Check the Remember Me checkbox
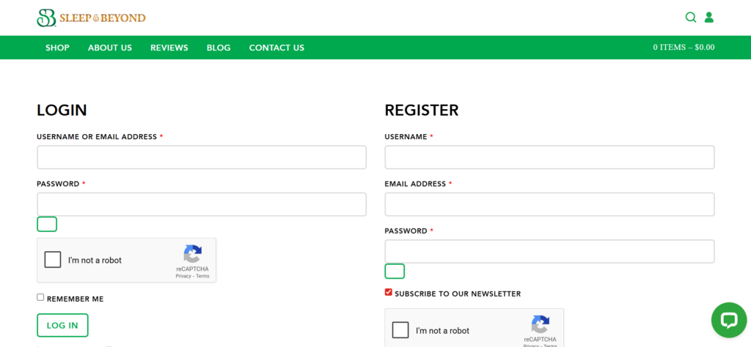 click(40, 297)
